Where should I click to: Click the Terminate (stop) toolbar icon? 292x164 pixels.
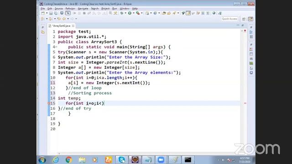coord(84,13)
